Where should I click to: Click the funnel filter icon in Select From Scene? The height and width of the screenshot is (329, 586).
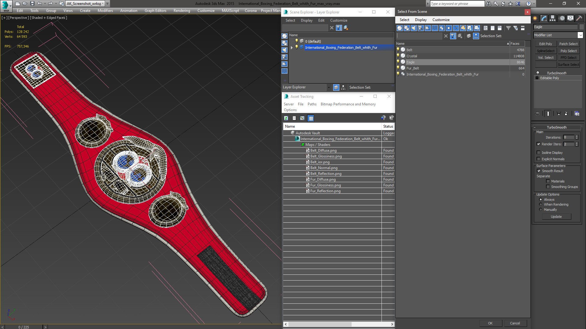[508, 28]
